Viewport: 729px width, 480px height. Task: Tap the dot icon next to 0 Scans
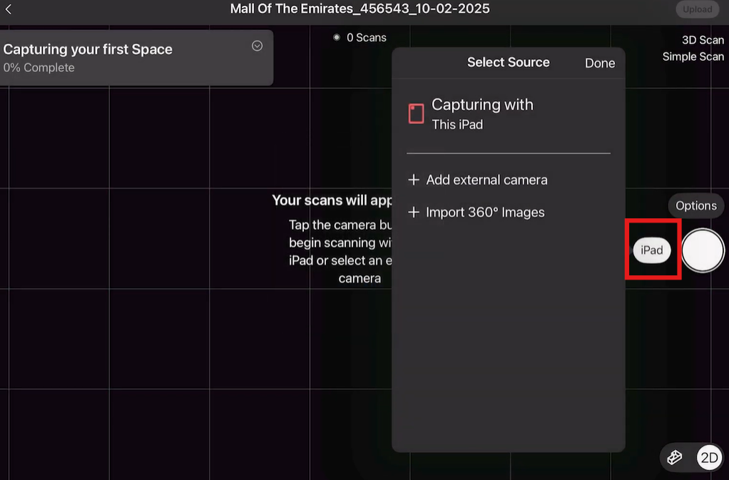pyautogui.click(x=337, y=37)
